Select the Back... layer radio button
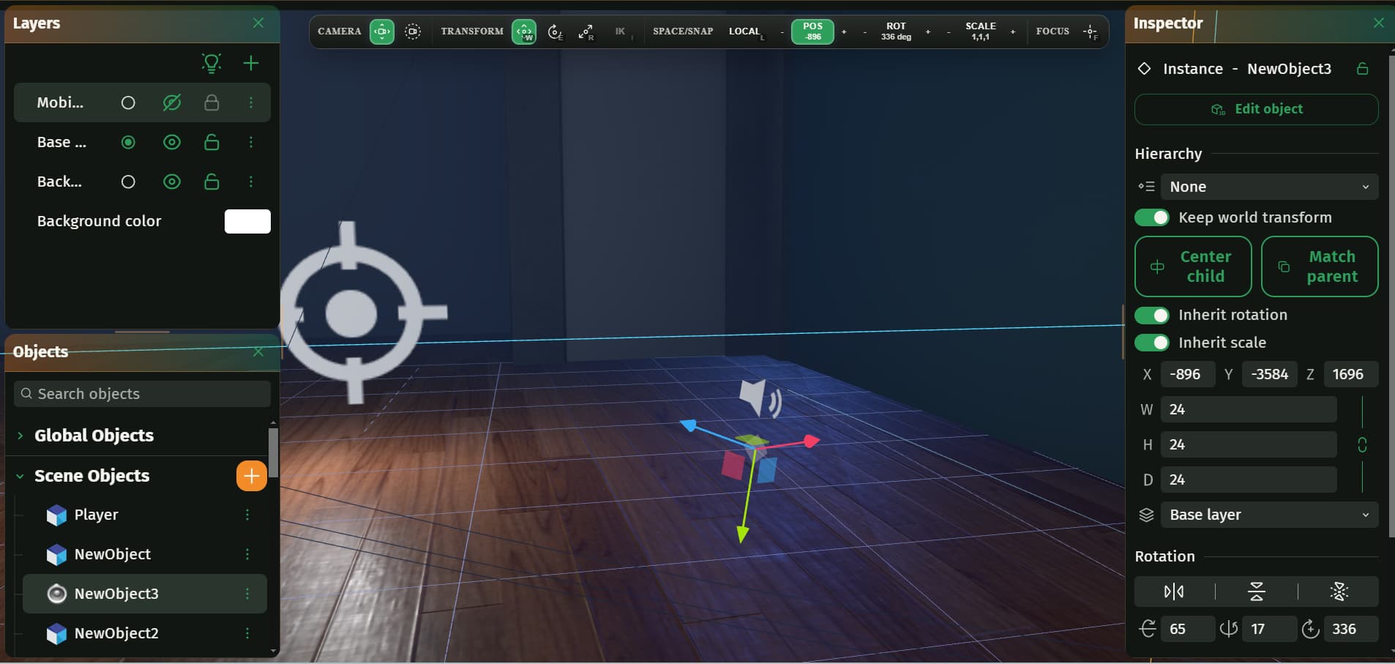Image resolution: width=1395 pixels, height=664 pixels. coord(128,182)
